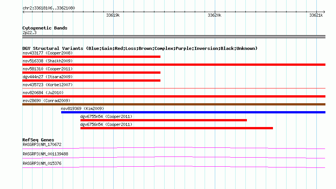Click the chr2:33618106..33621080 coordinate label

coord(49,8)
